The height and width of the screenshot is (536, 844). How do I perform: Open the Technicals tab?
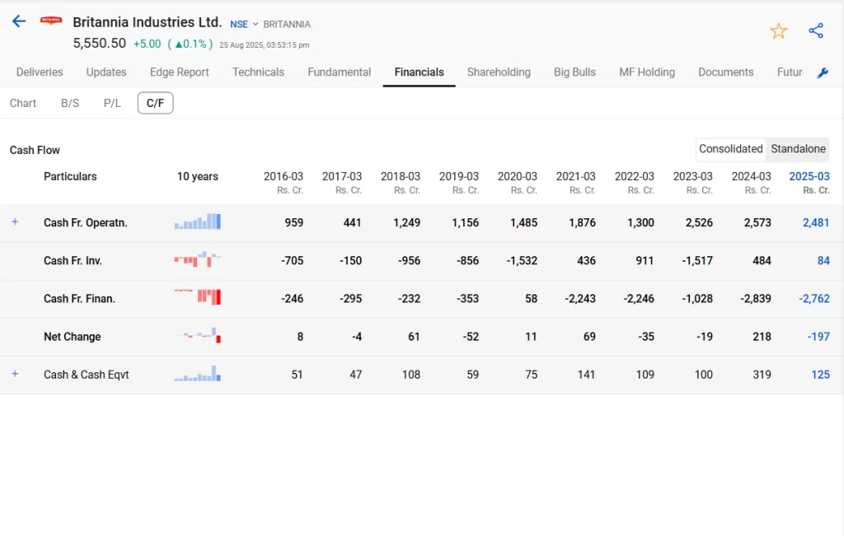click(x=258, y=72)
